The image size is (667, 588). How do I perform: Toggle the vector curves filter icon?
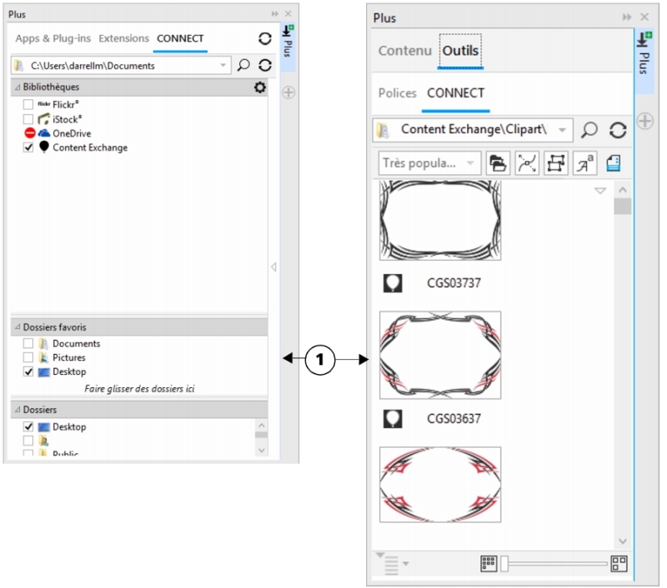[526, 163]
